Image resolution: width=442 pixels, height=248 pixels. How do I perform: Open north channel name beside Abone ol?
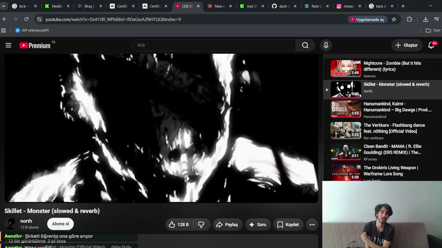point(26,221)
